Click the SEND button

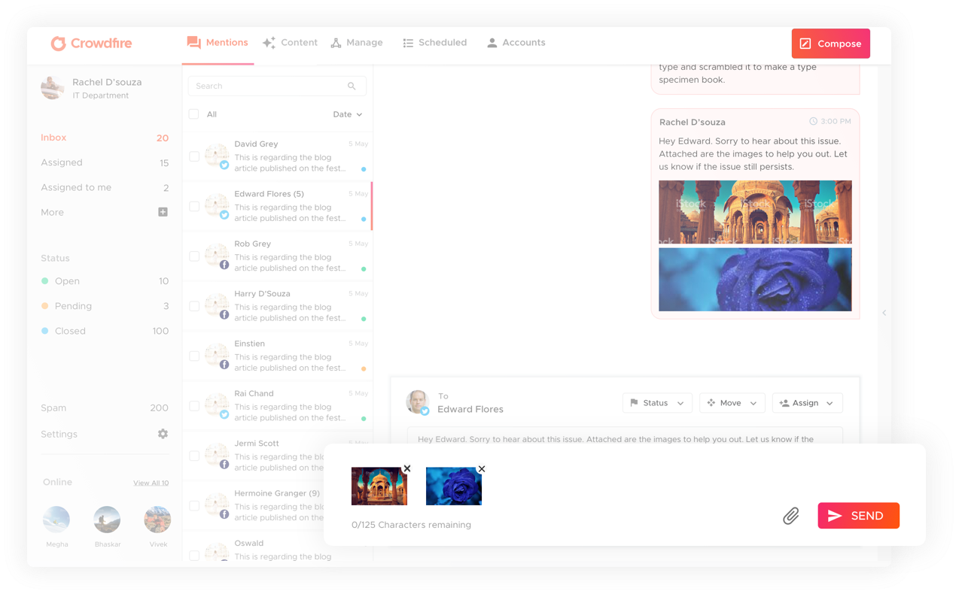click(859, 516)
